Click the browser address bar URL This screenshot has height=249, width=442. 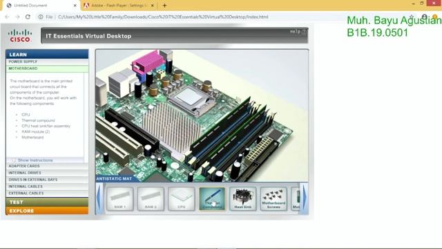[x=163, y=17]
